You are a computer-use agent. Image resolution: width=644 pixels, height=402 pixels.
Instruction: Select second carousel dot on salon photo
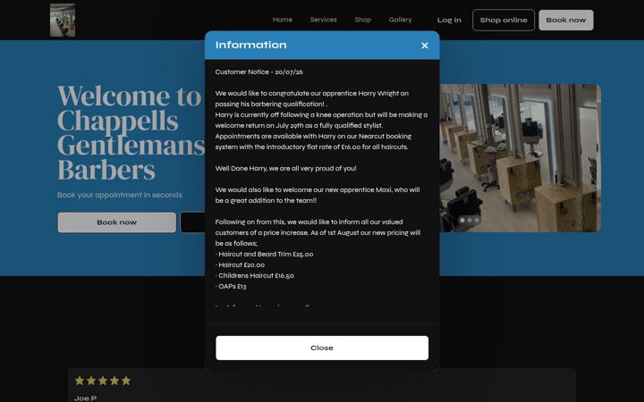coord(470,221)
